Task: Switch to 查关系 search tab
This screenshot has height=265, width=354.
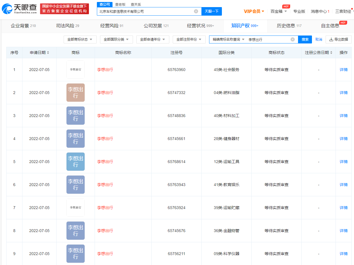Action: [136, 4]
